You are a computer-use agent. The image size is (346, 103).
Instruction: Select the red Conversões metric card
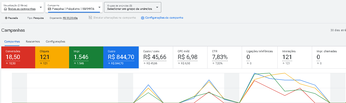click(x=18, y=57)
